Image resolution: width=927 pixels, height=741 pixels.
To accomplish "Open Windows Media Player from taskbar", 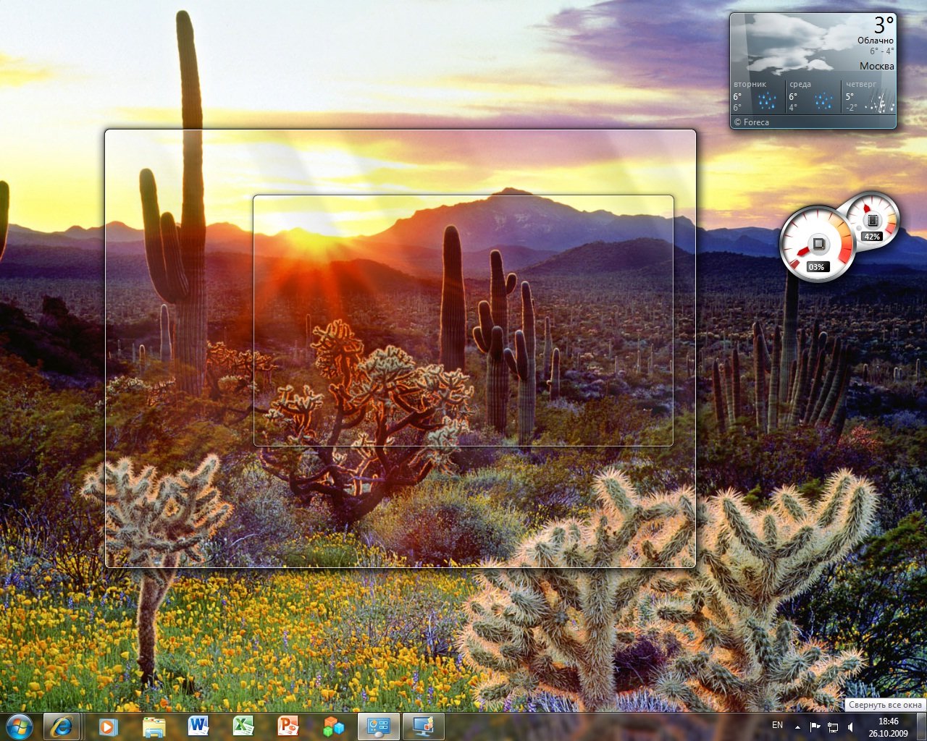I will 108,726.
